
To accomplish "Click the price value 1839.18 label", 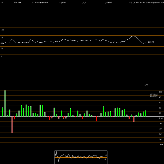I will tap(154, 94).
